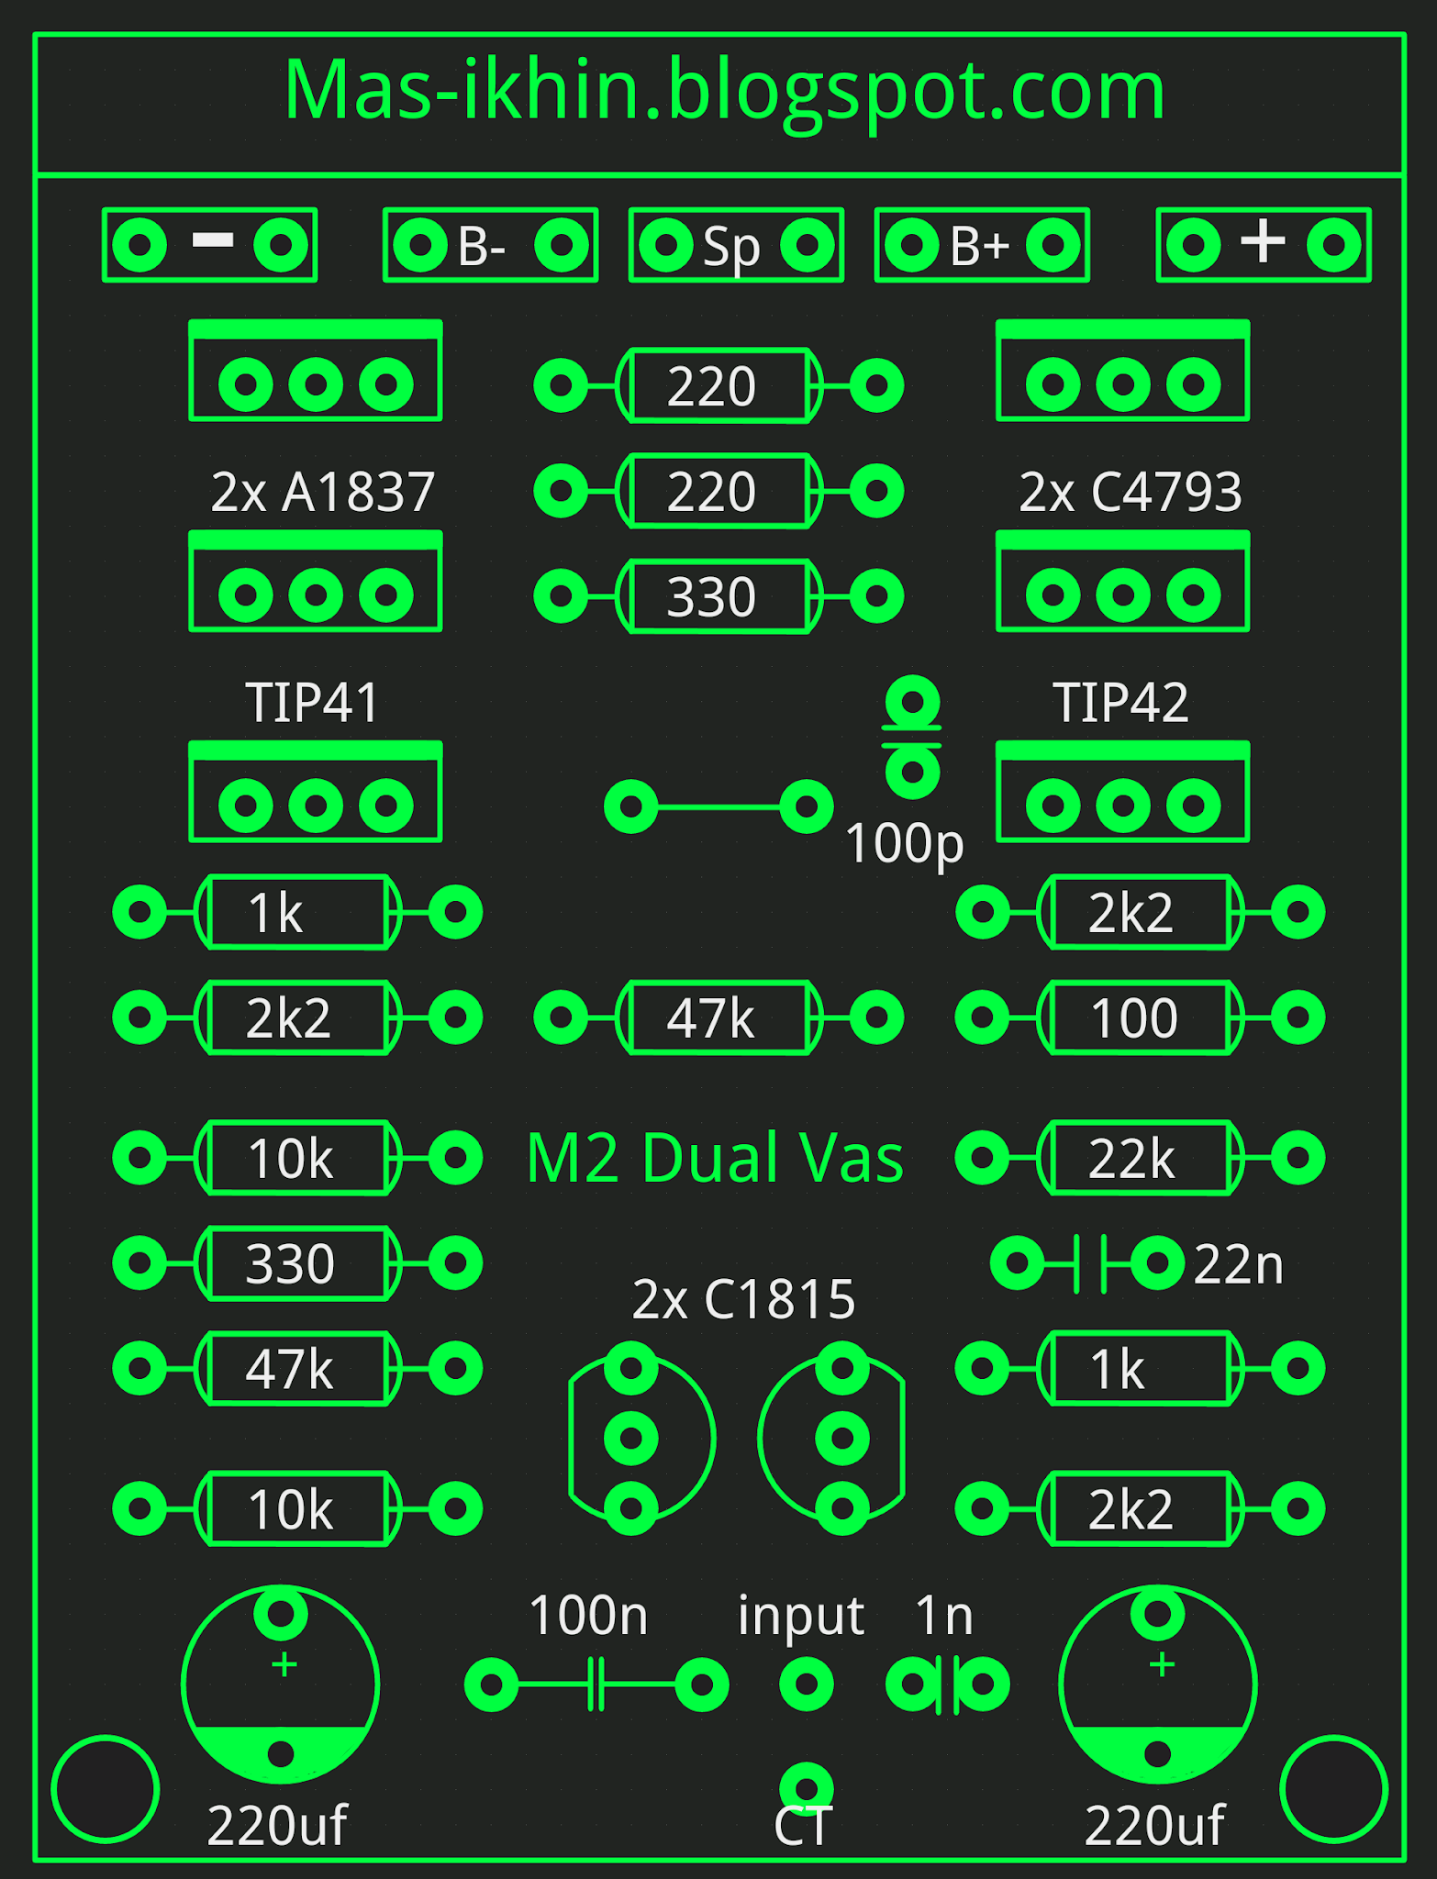Click the M2 Dual Vas title

[x=715, y=1158]
